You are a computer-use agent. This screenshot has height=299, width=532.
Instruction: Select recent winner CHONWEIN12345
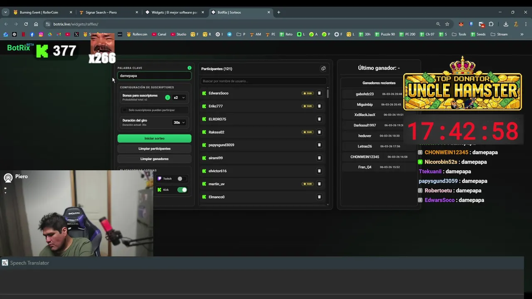(x=365, y=157)
